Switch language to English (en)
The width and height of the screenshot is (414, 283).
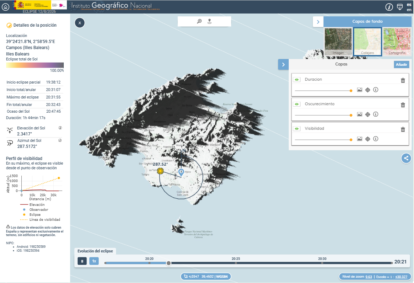coord(409,10)
